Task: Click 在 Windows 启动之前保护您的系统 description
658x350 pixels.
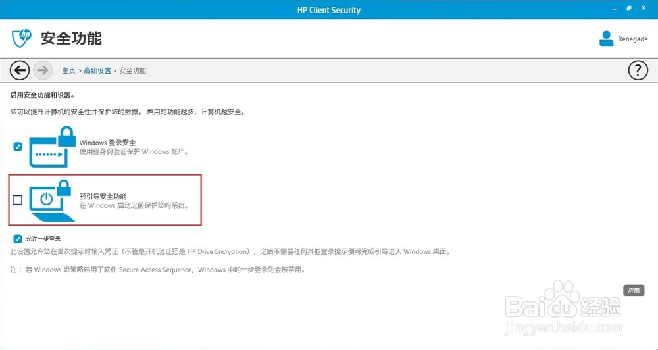Action: click(134, 206)
